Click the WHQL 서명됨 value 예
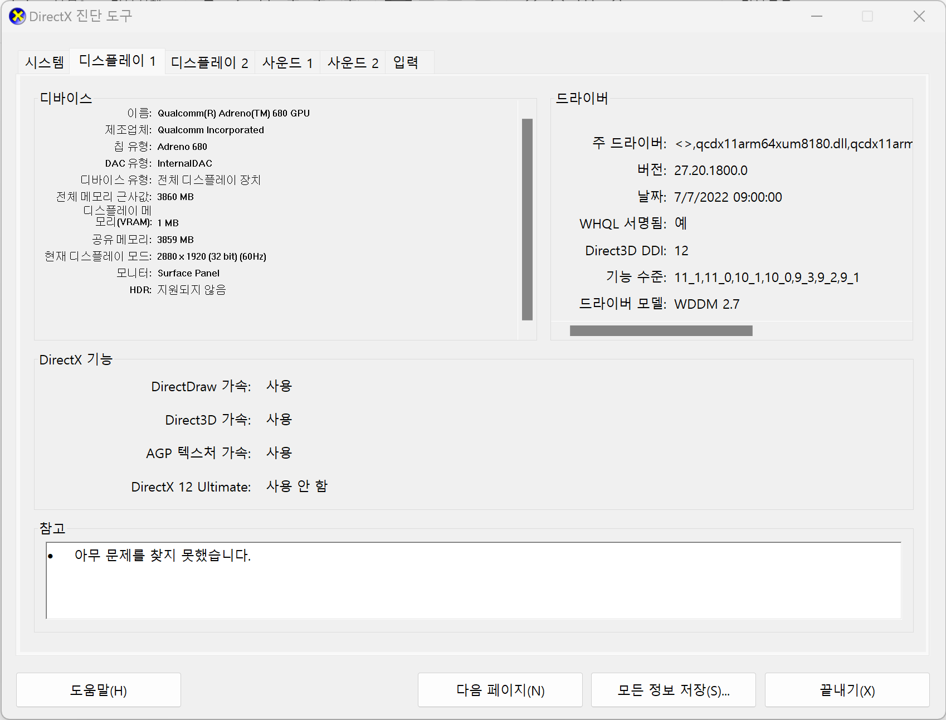This screenshot has width=946, height=720. [681, 223]
